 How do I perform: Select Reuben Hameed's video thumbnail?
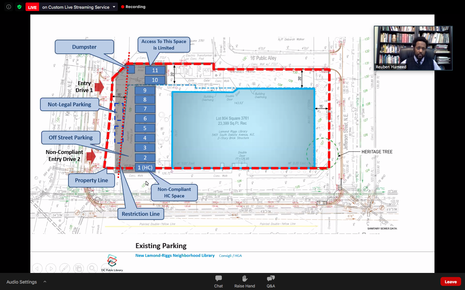[x=413, y=48]
